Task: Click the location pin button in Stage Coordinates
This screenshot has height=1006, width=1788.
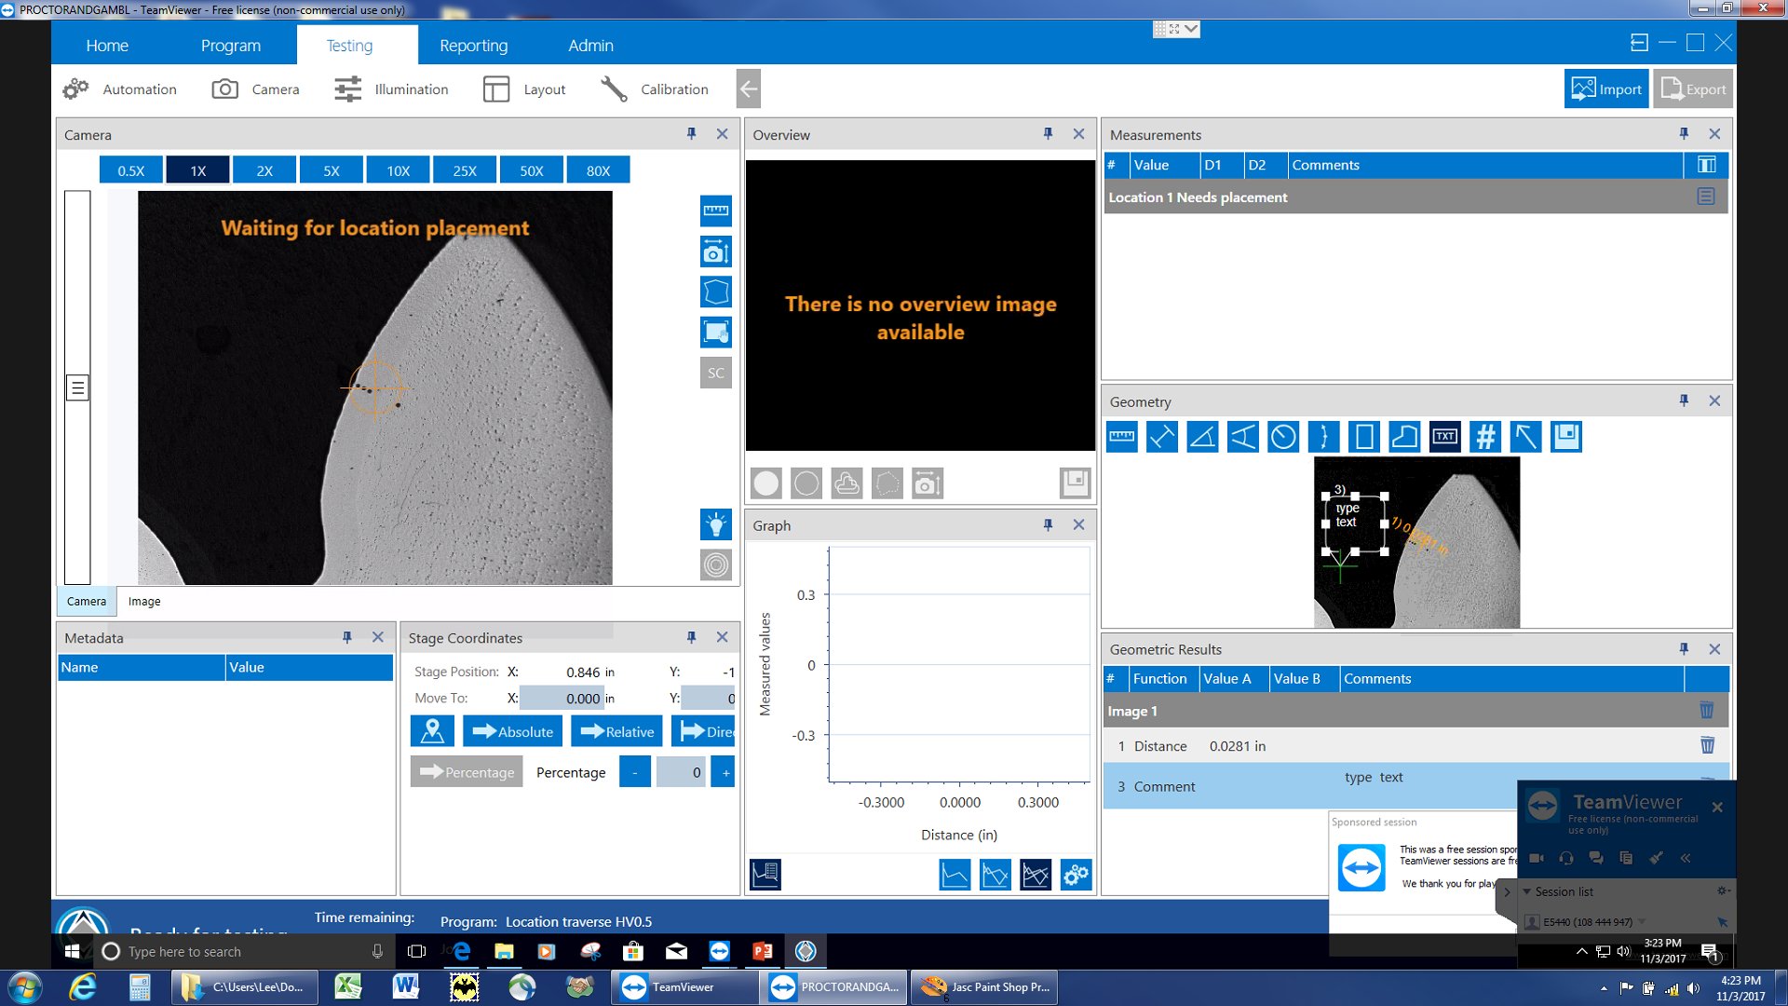Action: (x=432, y=731)
